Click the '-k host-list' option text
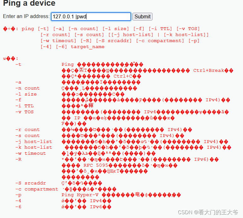The width and height of the screenshot is (243, 218). 33,147
